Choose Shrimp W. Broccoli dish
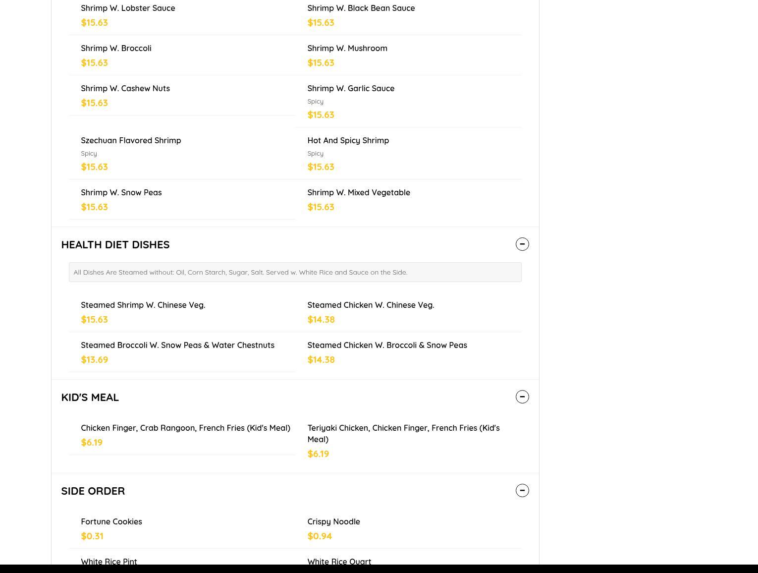The image size is (758, 573). click(x=116, y=49)
